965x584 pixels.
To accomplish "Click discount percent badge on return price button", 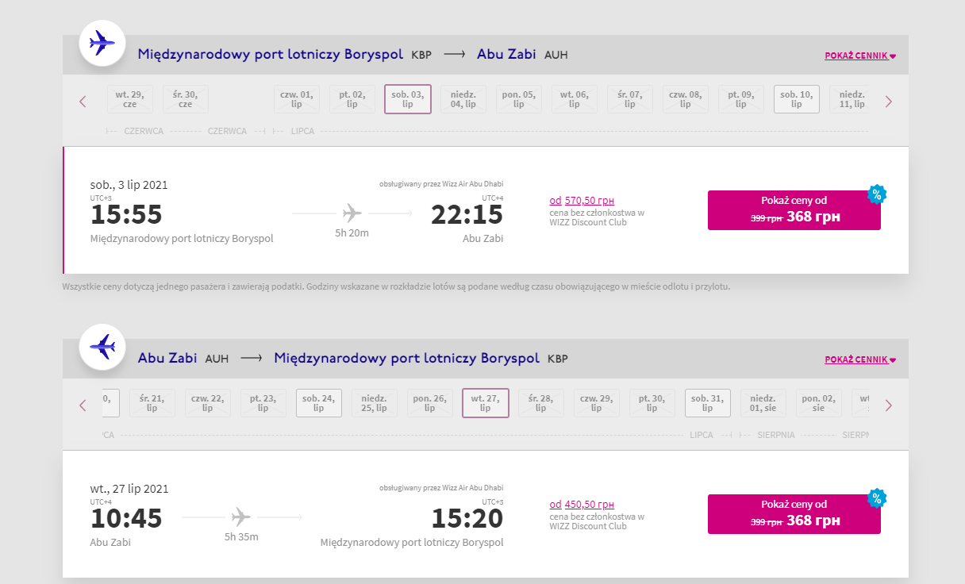I will pos(877,498).
